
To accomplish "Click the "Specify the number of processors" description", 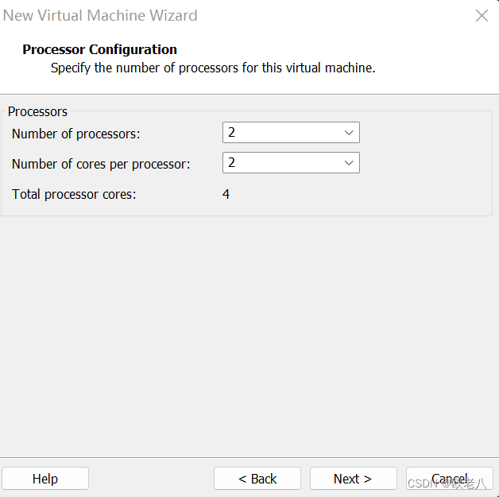I will 213,68.
